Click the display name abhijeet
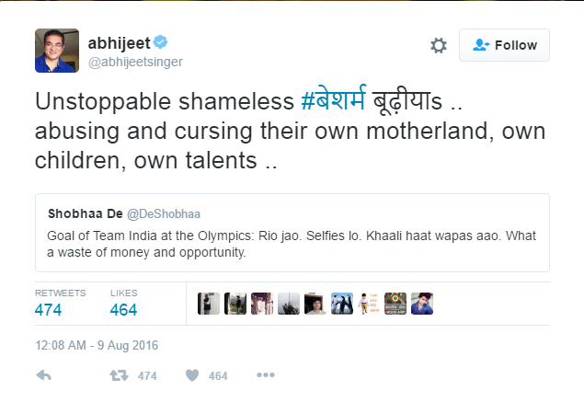 (x=117, y=42)
